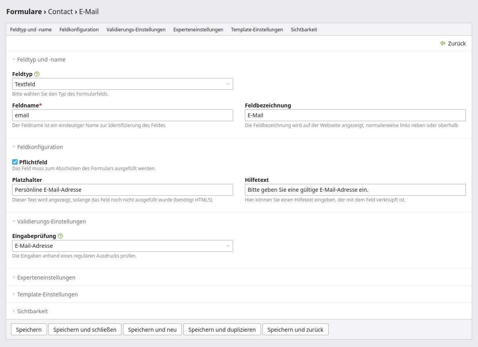Click the Pflichtfeld label text

pyautogui.click(x=33, y=162)
